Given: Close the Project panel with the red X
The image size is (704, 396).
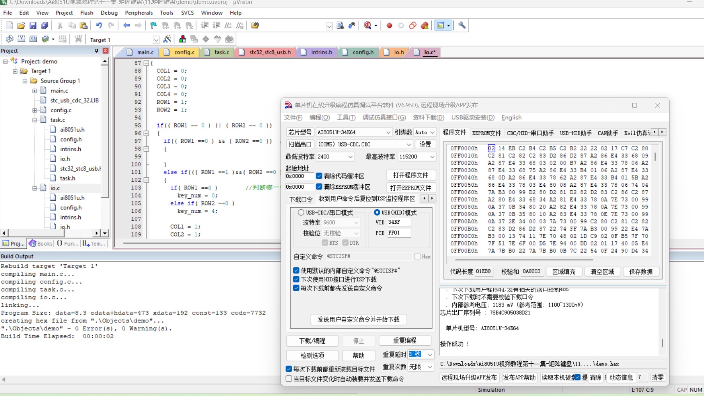Looking at the screenshot, I should point(105,51).
